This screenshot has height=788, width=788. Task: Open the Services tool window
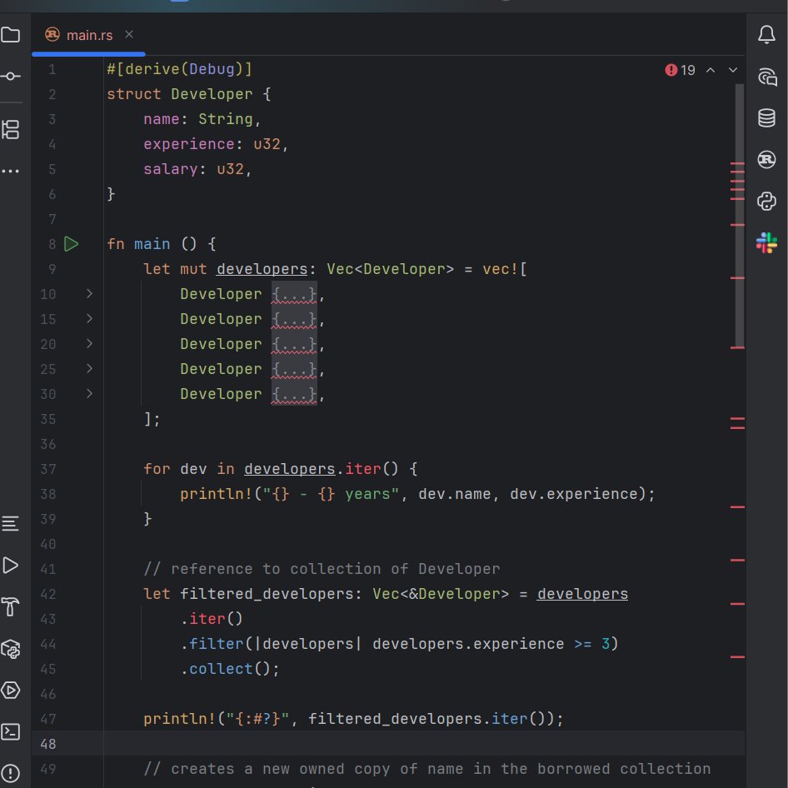point(11,690)
